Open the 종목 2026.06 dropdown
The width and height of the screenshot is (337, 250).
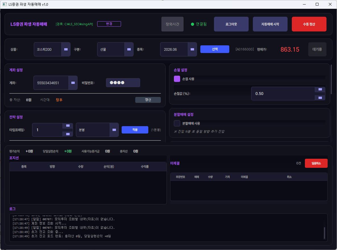click(192, 49)
